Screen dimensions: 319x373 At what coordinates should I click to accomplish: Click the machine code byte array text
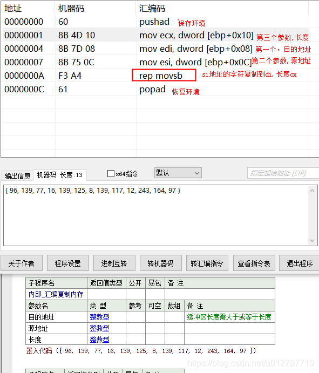(x=93, y=191)
